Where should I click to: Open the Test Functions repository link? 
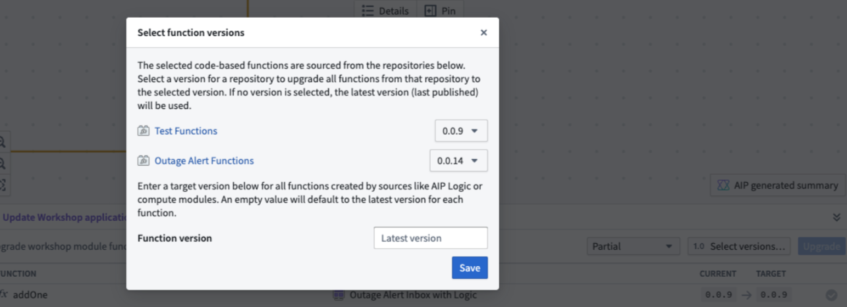coord(186,131)
